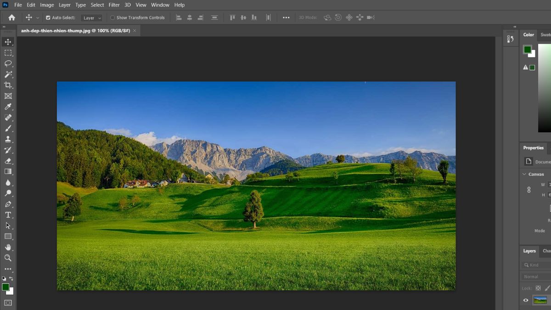The image size is (551, 310).
Task: Open Auto-Select Layer dropdown
Action: coord(91,18)
